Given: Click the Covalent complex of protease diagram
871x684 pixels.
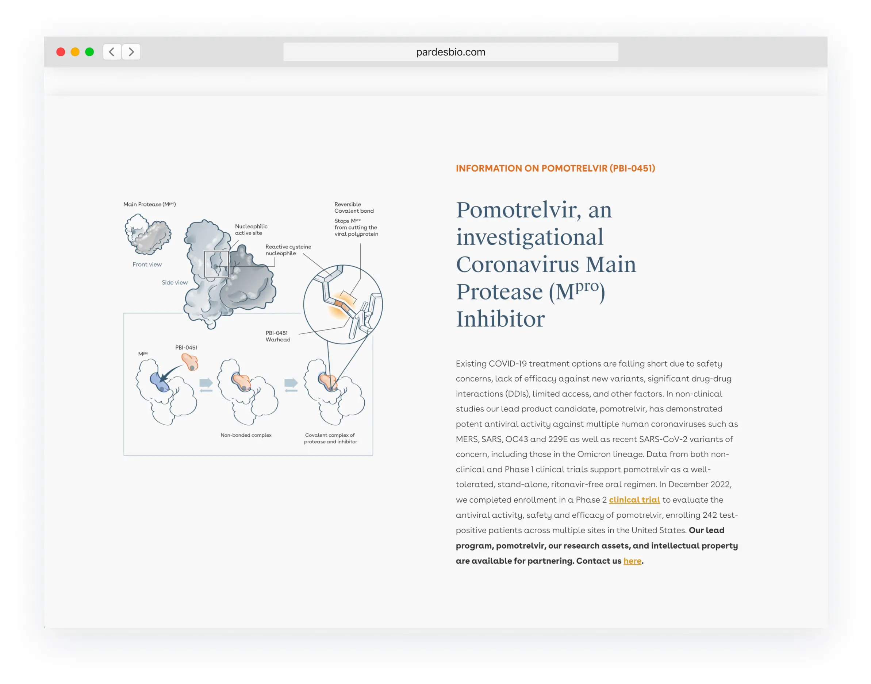Looking at the screenshot, I should (334, 392).
